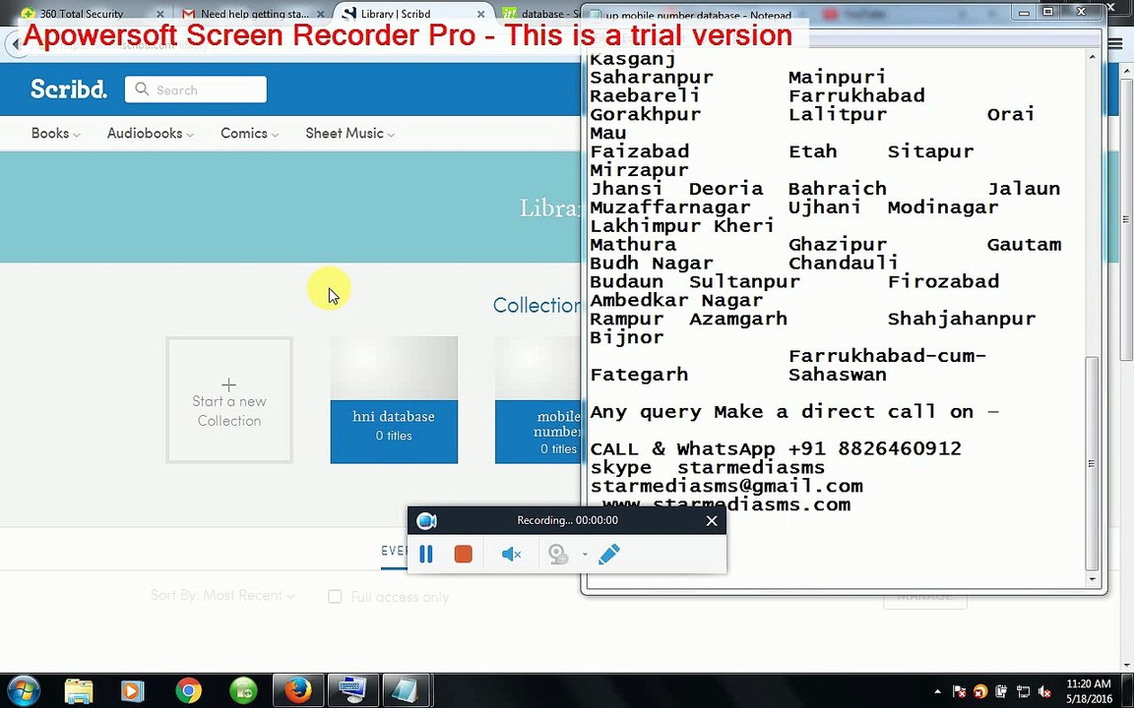Expand the Comics menu
The width and height of the screenshot is (1134, 708).
(x=249, y=134)
